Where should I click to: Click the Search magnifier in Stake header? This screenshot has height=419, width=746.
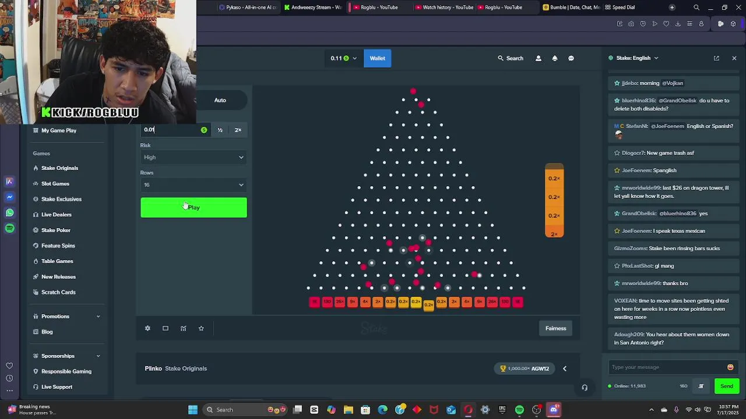coord(501,58)
